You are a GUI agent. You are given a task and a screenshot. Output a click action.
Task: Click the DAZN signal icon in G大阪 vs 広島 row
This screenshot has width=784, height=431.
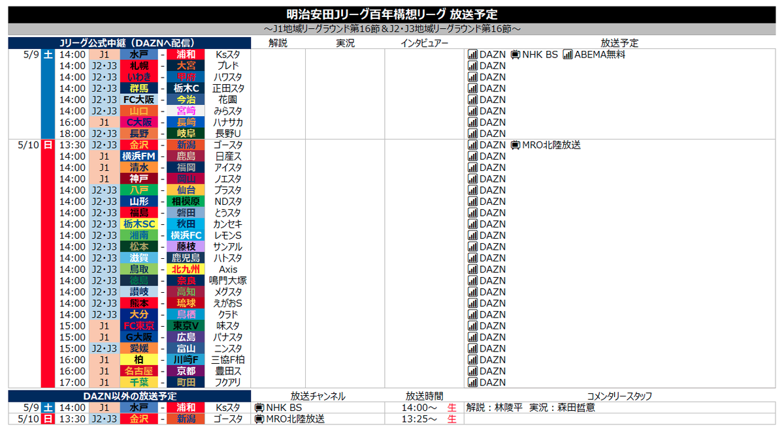[472, 337]
